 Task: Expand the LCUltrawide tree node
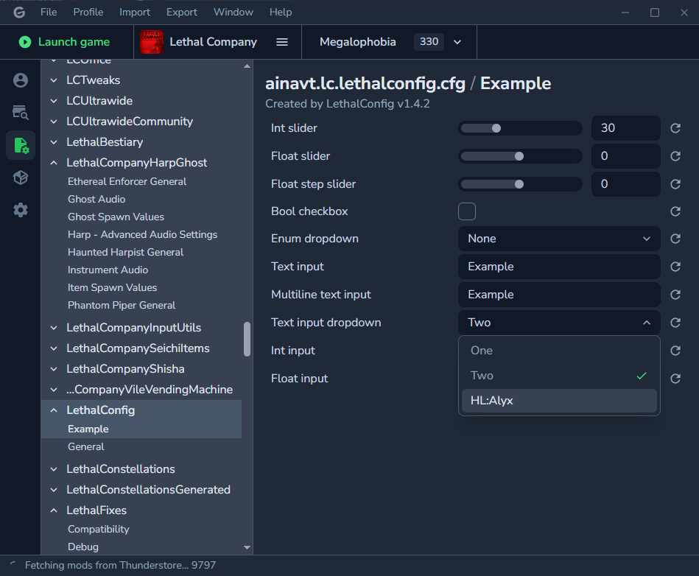[x=54, y=101]
